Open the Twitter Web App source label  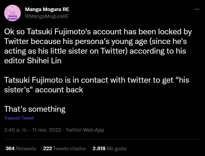tap(85, 130)
